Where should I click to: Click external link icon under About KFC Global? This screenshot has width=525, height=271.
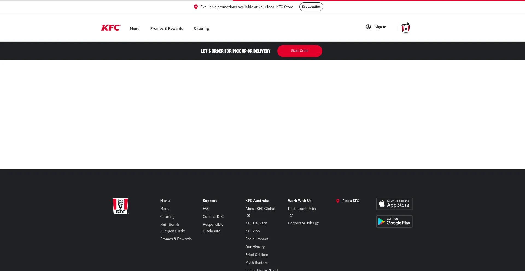click(248, 216)
